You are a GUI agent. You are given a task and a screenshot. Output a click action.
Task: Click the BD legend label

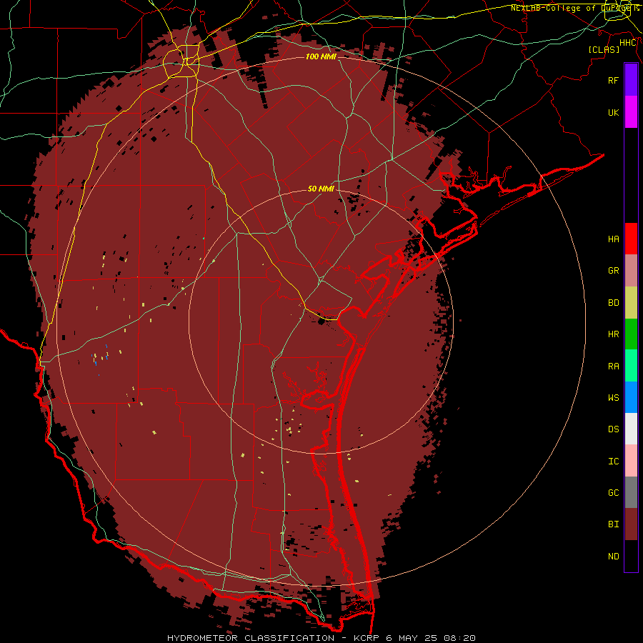[613, 303]
